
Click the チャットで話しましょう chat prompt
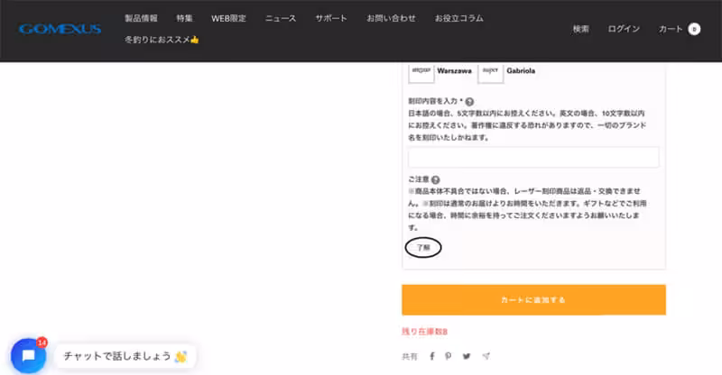[125, 356]
